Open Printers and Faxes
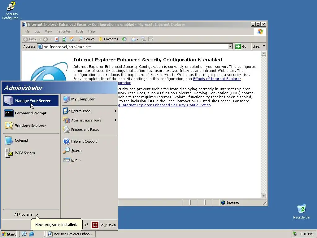The height and width of the screenshot is (238, 317). [89, 130]
